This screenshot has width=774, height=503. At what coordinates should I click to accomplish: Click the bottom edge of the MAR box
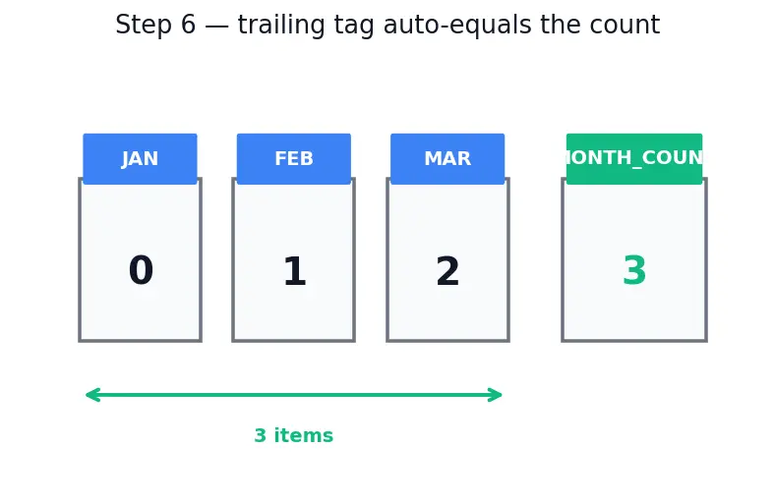pos(447,340)
